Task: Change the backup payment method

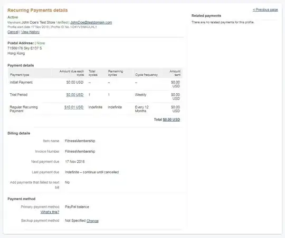Action: pyautogui.click(x=92, y=221)
